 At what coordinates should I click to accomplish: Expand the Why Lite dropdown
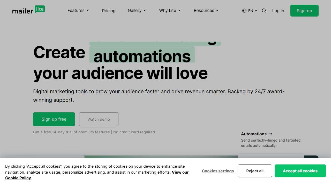click(169, 10)
